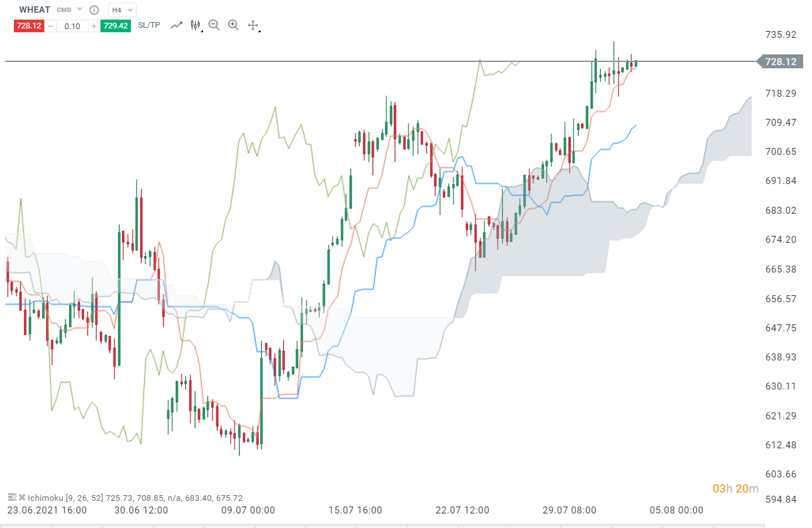
Task: Open the H4 timeframe dropdown
Action: [x=122, y=10]
